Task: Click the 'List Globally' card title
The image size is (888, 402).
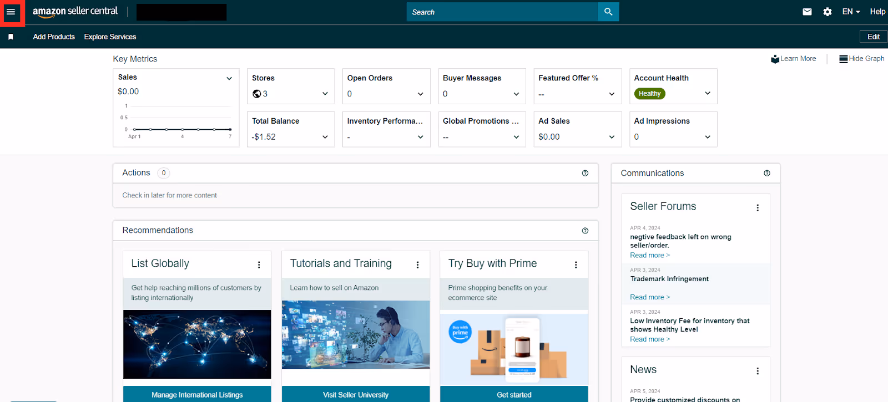Action: coord(160,263)
